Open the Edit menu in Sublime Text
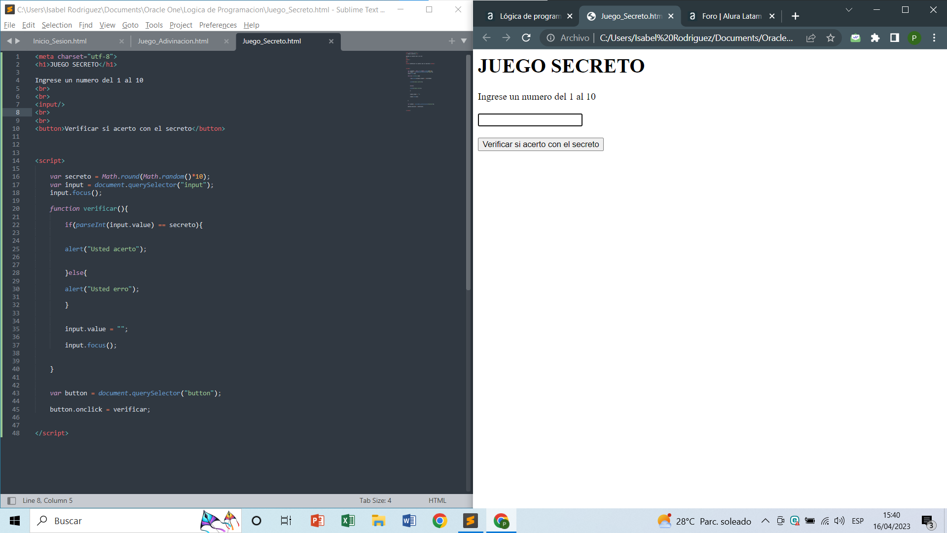Screen dimensions: 947x533 (29, 25)
